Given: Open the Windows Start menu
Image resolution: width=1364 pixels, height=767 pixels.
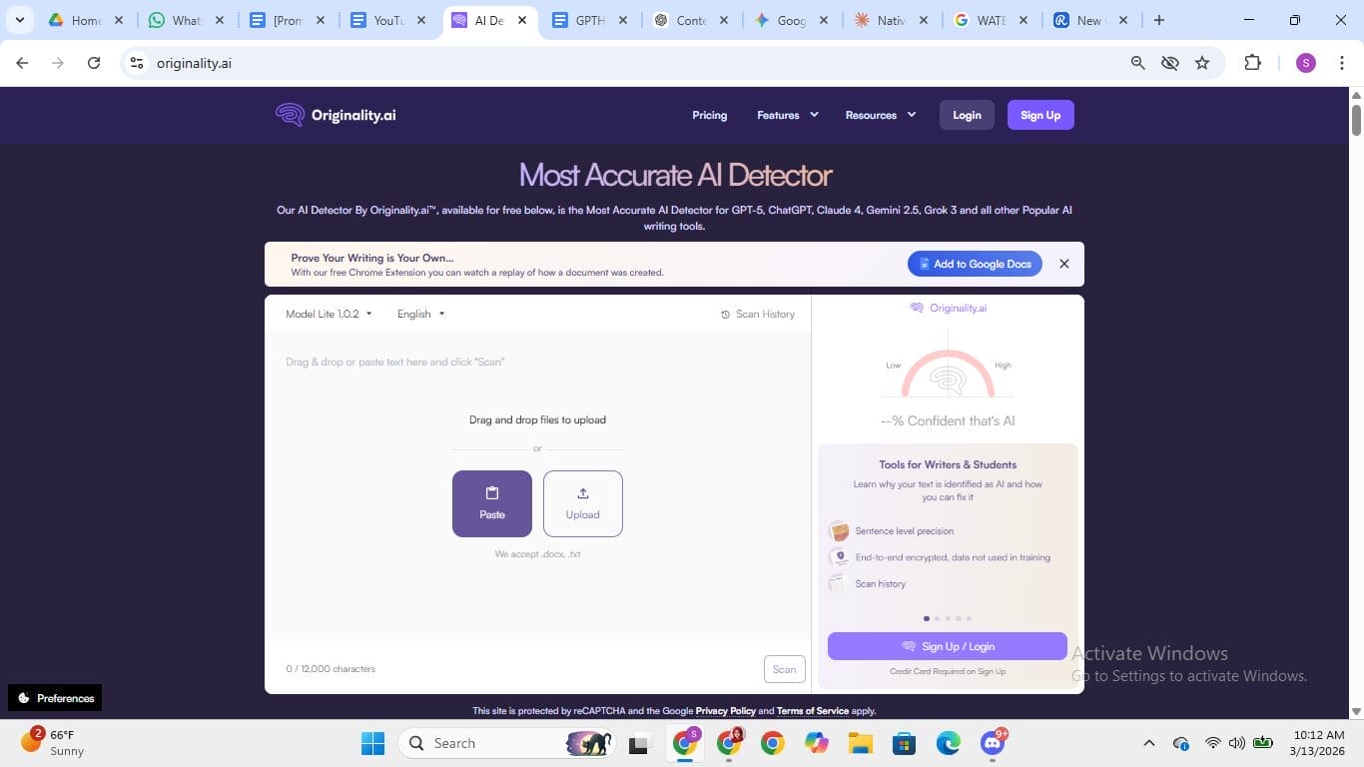Looking at the screenshot, I should pyautogui.click(x=372, y=743).
